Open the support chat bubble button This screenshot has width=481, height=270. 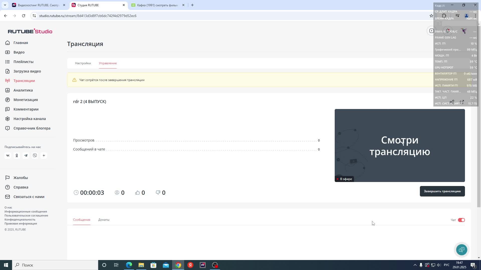461,249
